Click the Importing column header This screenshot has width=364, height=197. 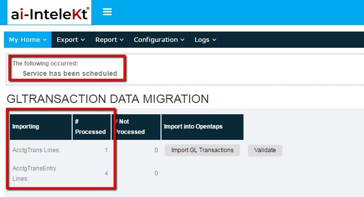click(x=40, y=127)
